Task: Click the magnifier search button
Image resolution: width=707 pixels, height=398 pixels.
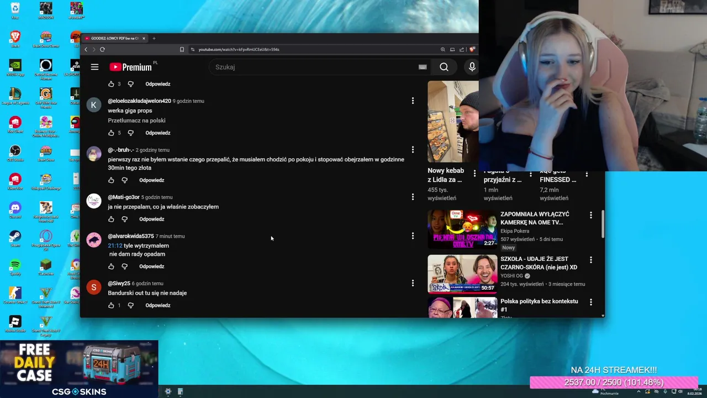Action: (x=444, y=67)
